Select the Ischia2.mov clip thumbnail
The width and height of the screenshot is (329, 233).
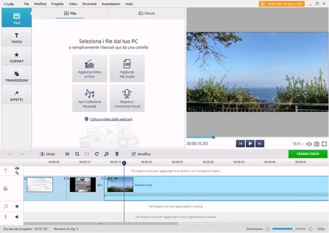[120, 184]
